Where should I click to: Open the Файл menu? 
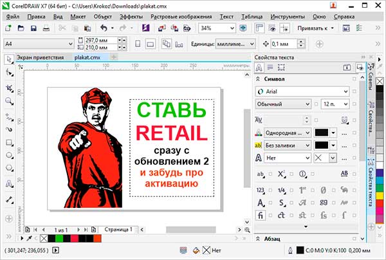coord(13,17)
